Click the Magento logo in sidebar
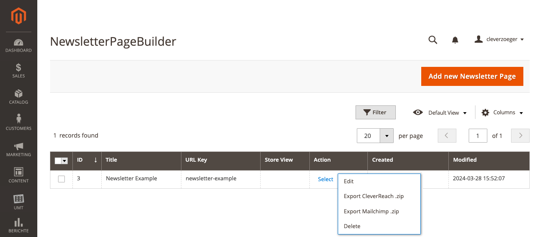The image size is (542, 237). tap(19, 16)
